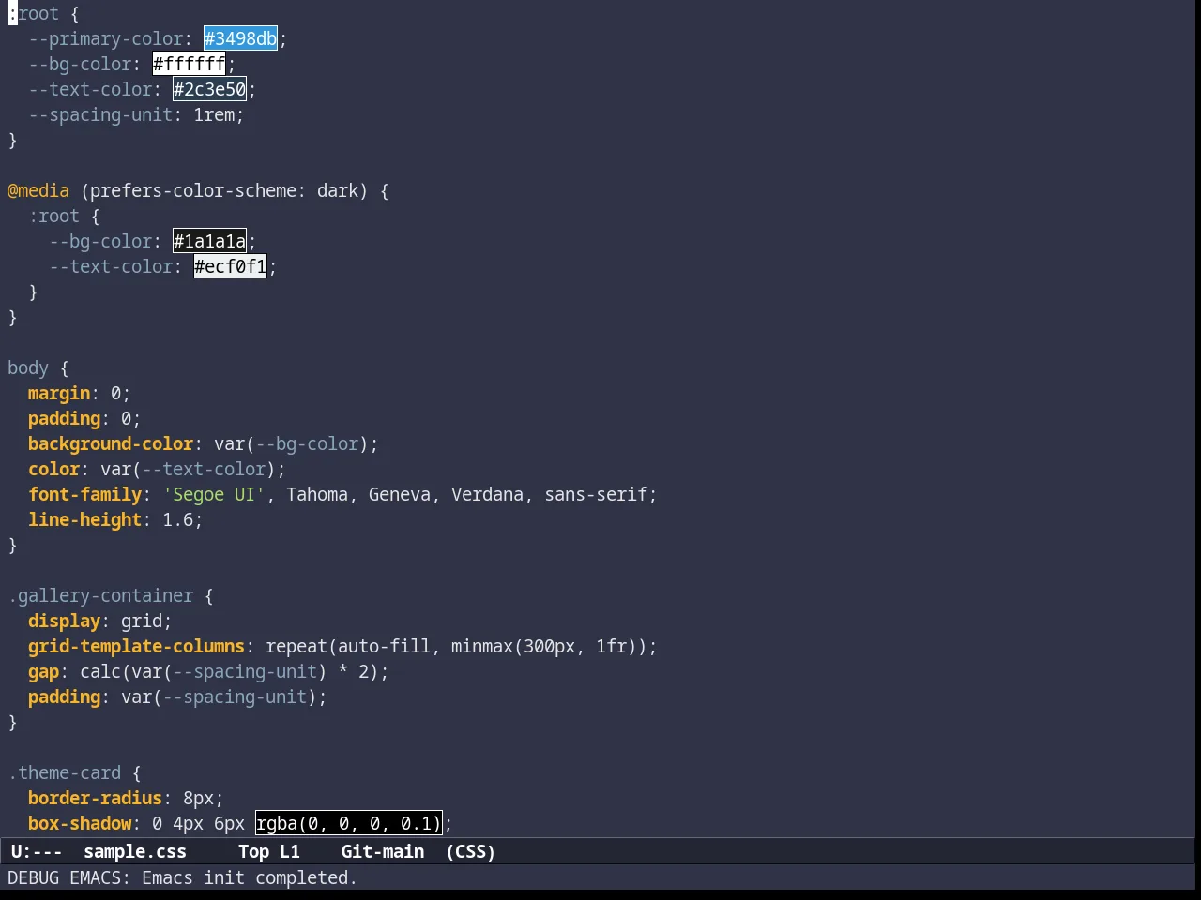Click the rgba(0, 0, 0, 0.1) value
The height and width of the screenshot is (900, 1201).
tap(349, 823)
